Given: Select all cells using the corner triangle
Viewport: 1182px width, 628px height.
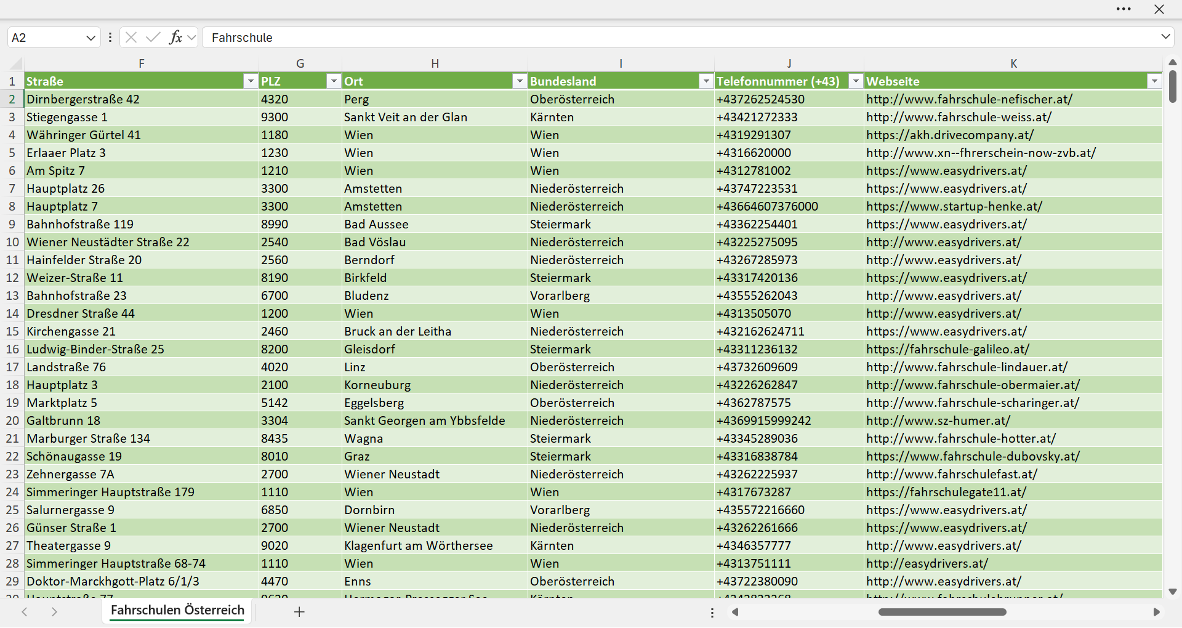Looking at the screenshot, I should tap(16, 63).
